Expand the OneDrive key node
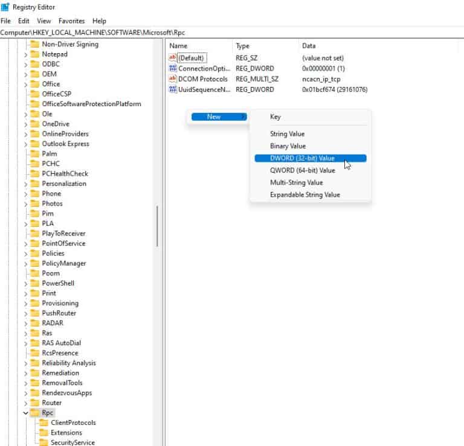The image size is (464, 446). (25, 124)
